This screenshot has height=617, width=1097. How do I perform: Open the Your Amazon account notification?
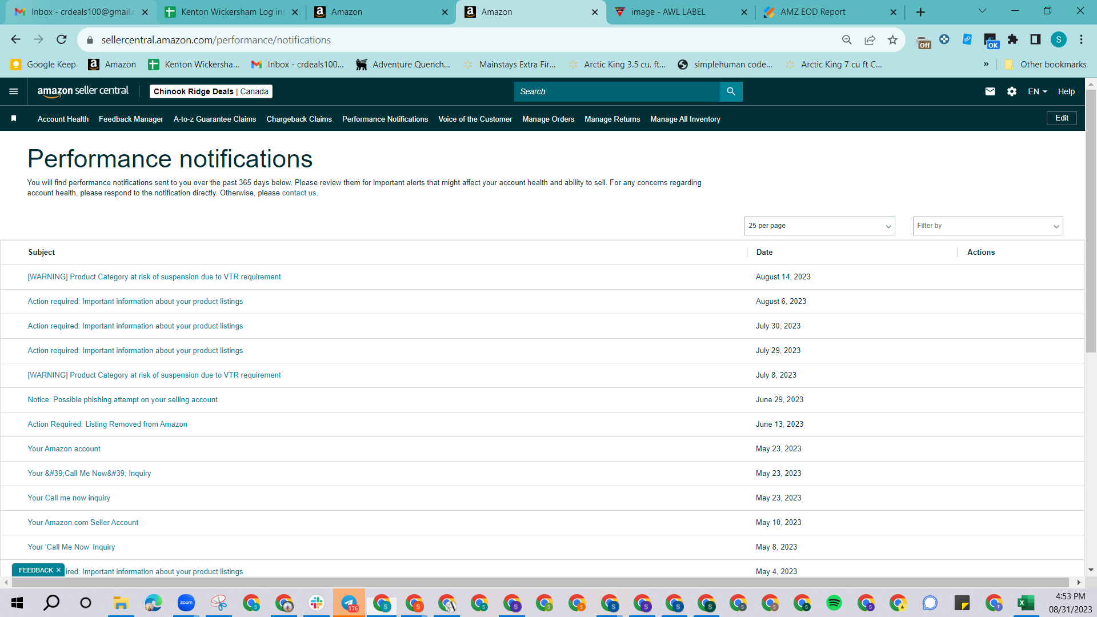(x=64, y=449)
